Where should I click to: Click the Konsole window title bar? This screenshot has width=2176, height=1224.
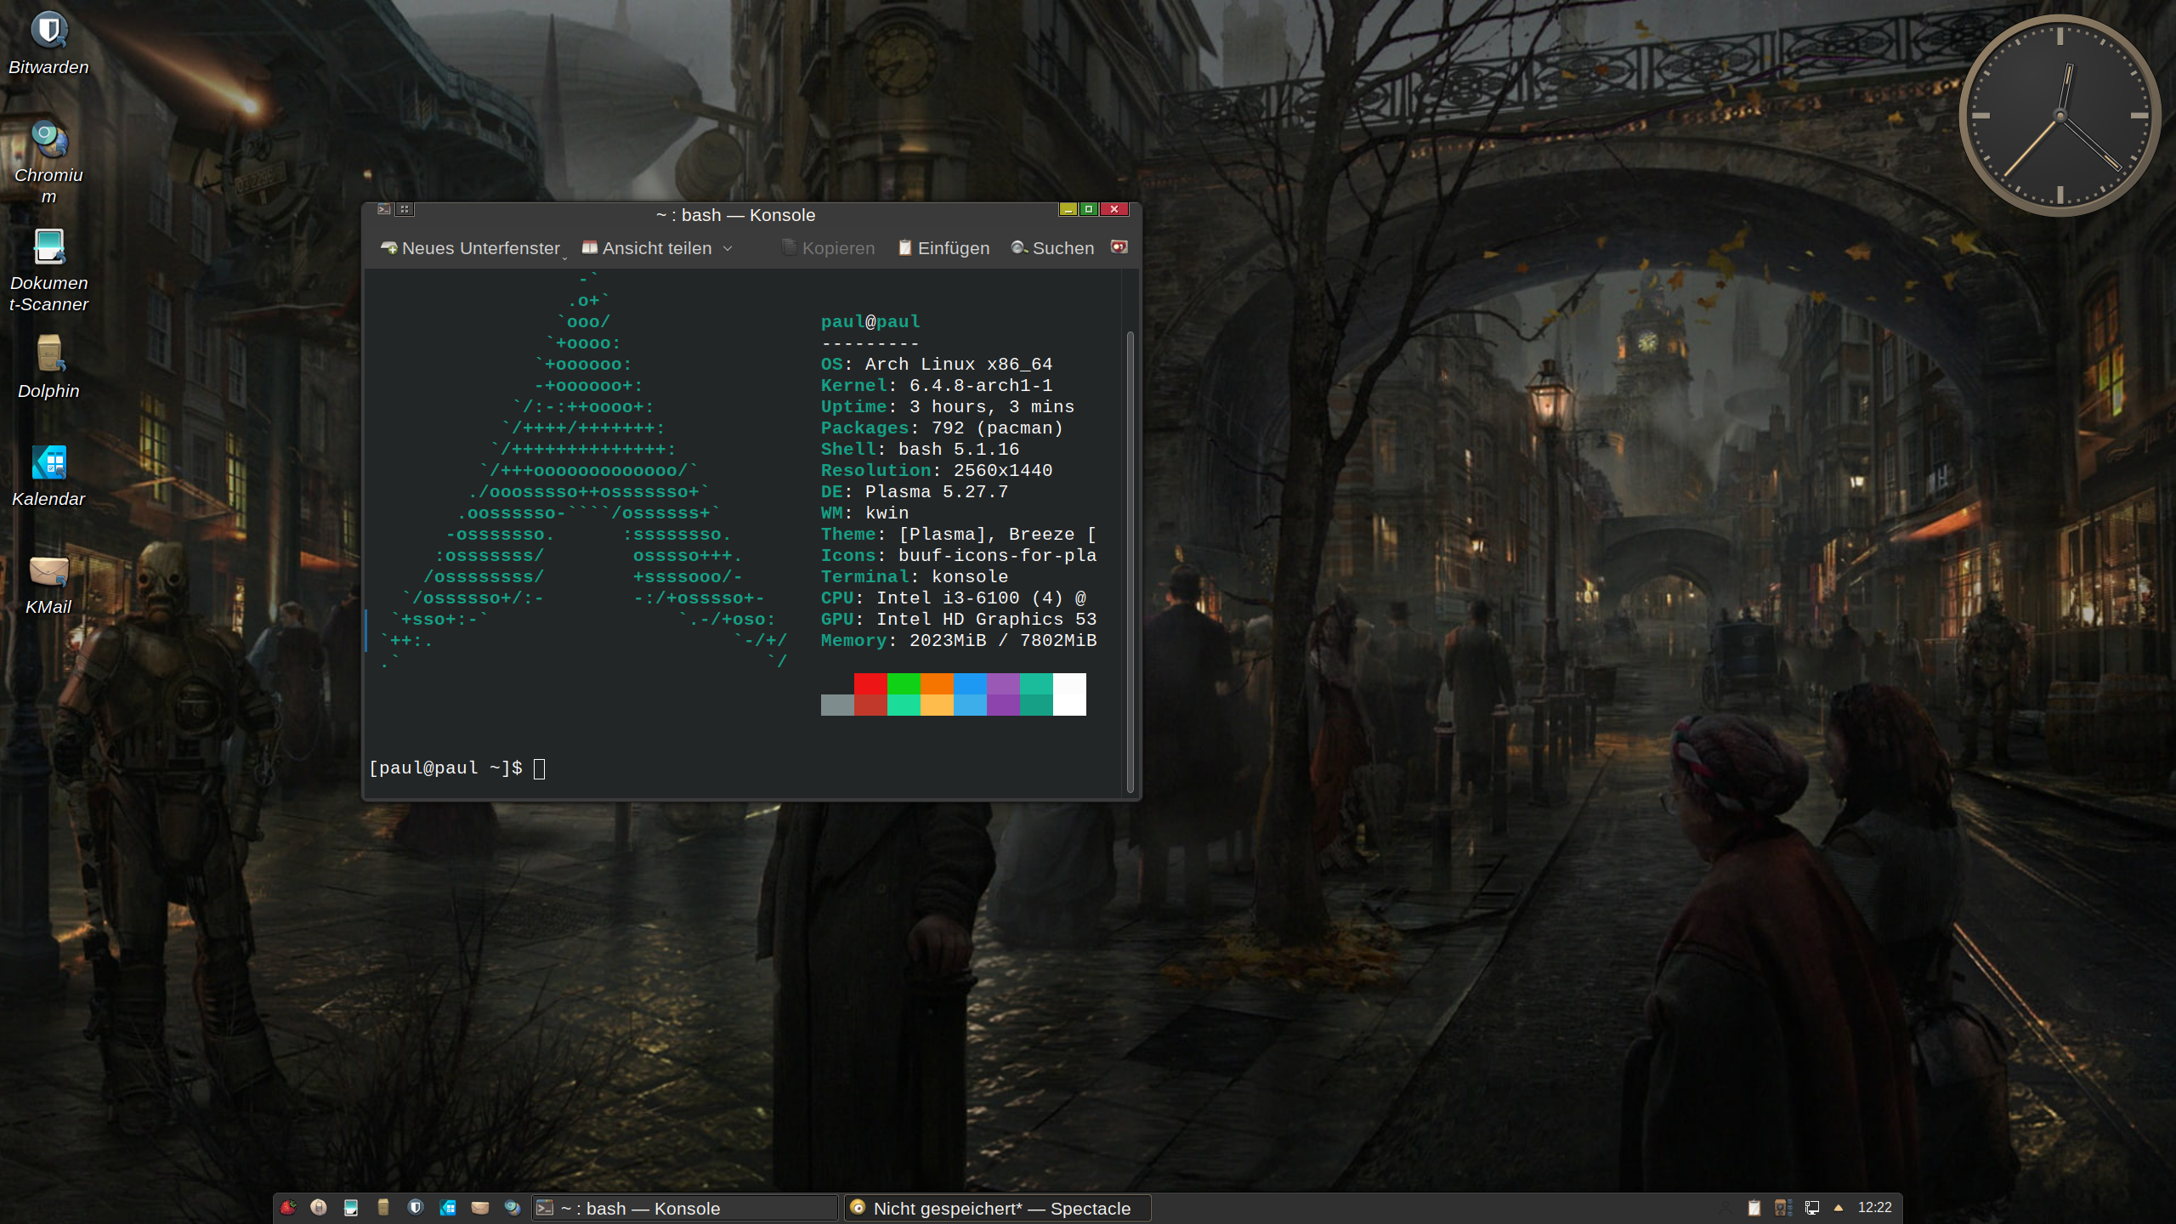point(735,215)
